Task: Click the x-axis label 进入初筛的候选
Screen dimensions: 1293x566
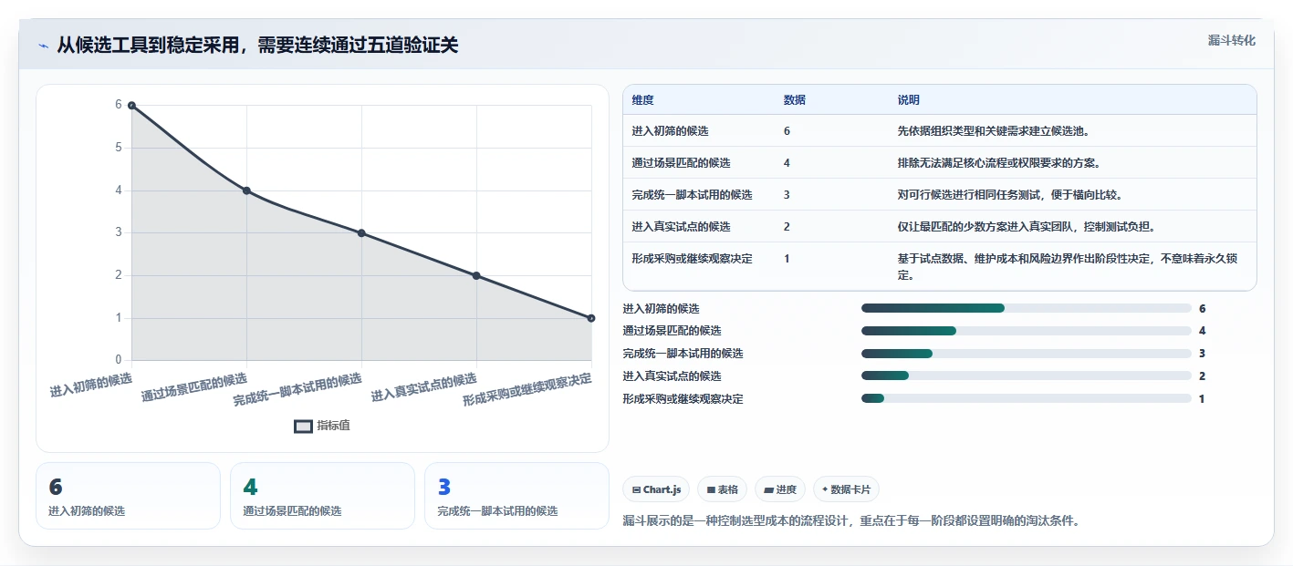Action: click(91, 385)
